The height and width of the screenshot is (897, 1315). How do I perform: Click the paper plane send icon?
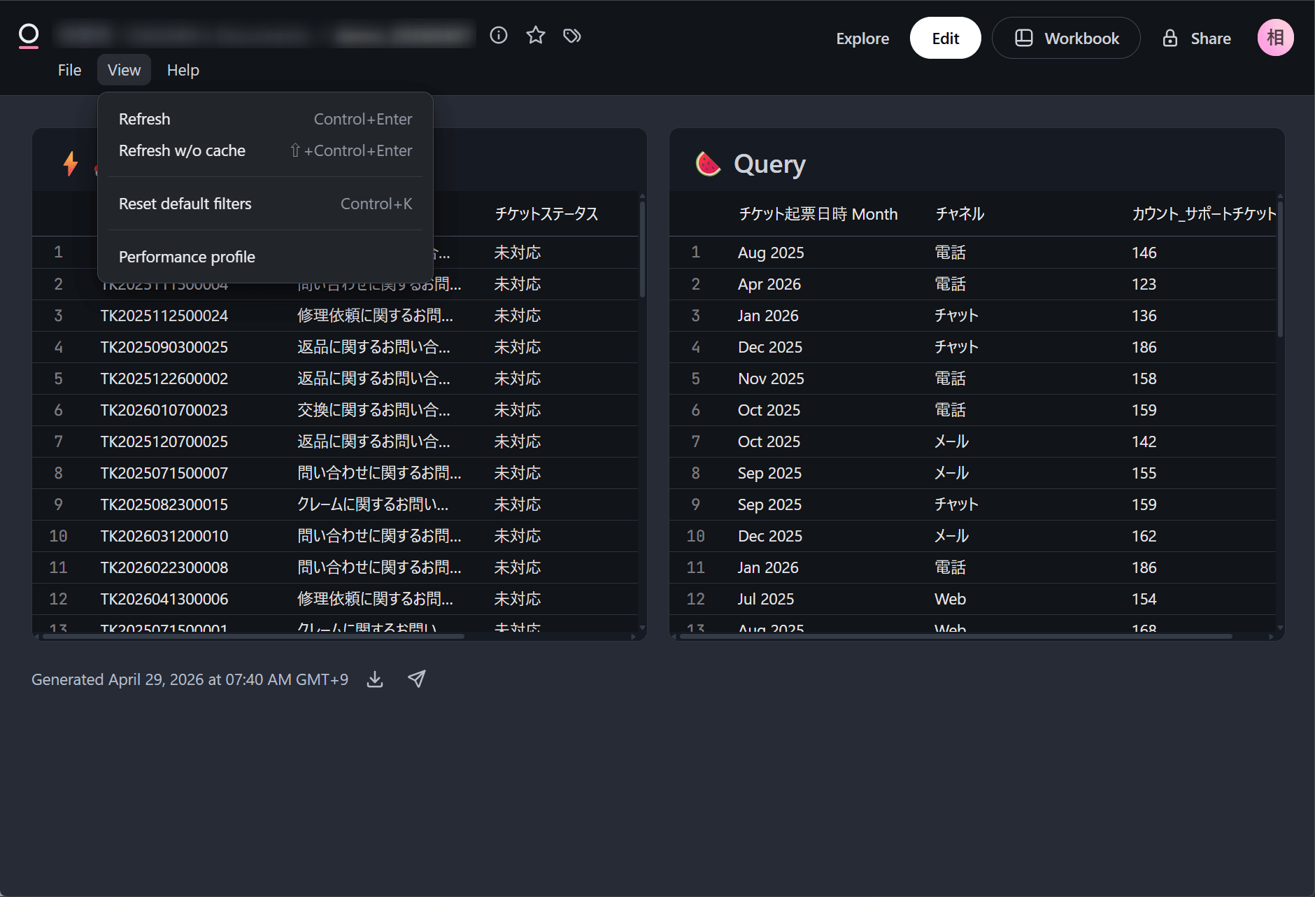pos(417,679)
